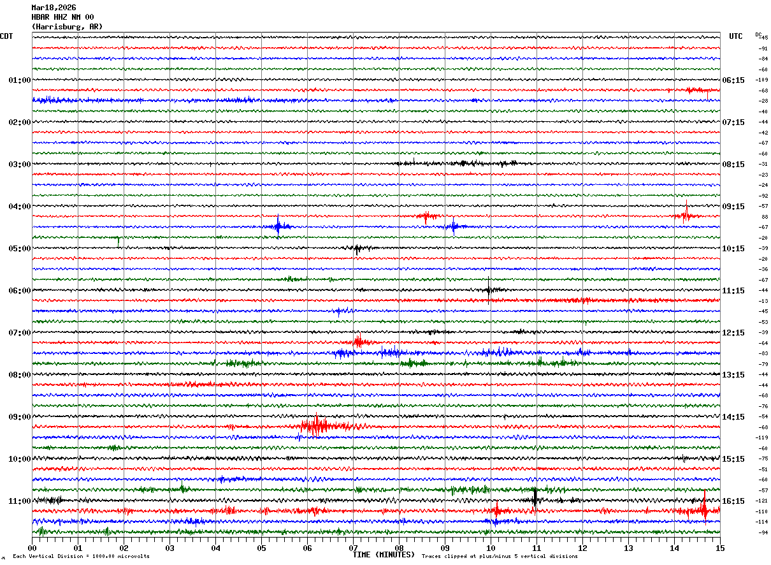
Task: Select the 04:00 CDT time label
Action: [20, 207]
